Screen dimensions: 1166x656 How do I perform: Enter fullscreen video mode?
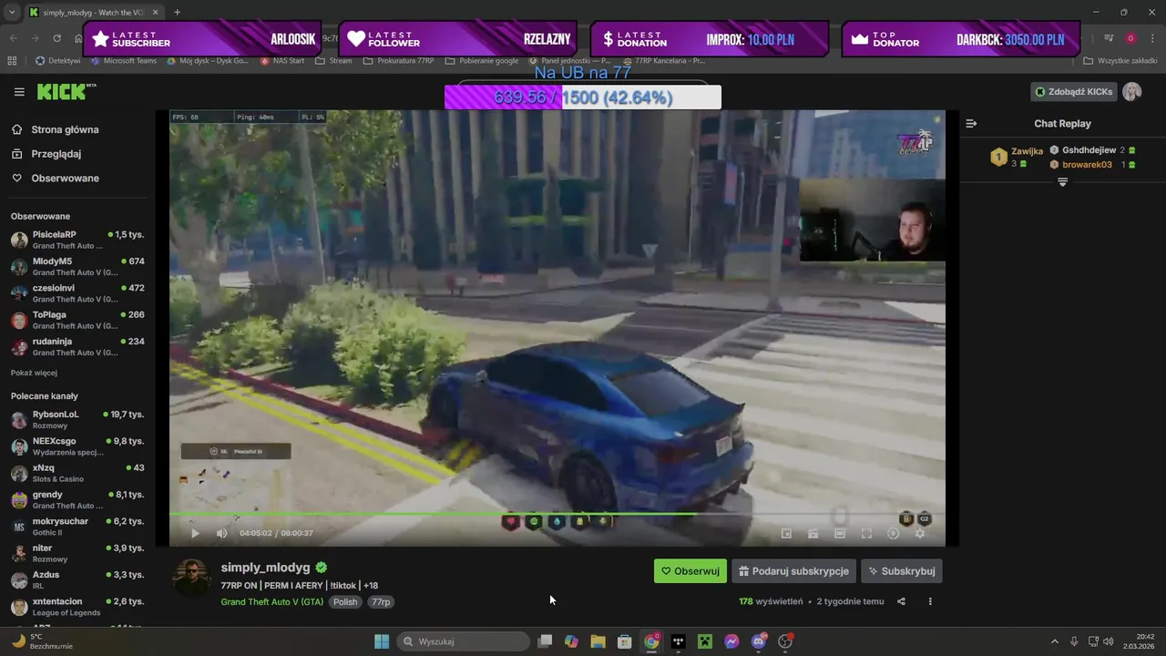pyautogui.click(x=866, y=533)
